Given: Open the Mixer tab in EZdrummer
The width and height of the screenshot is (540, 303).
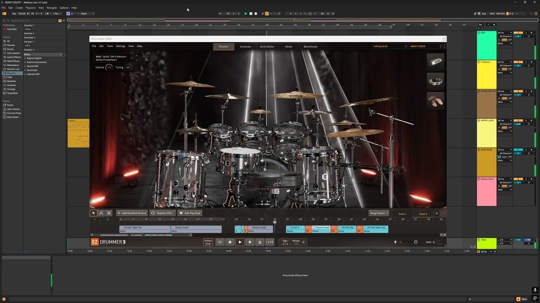Looking at the screenshot, I should click(289, 46).
